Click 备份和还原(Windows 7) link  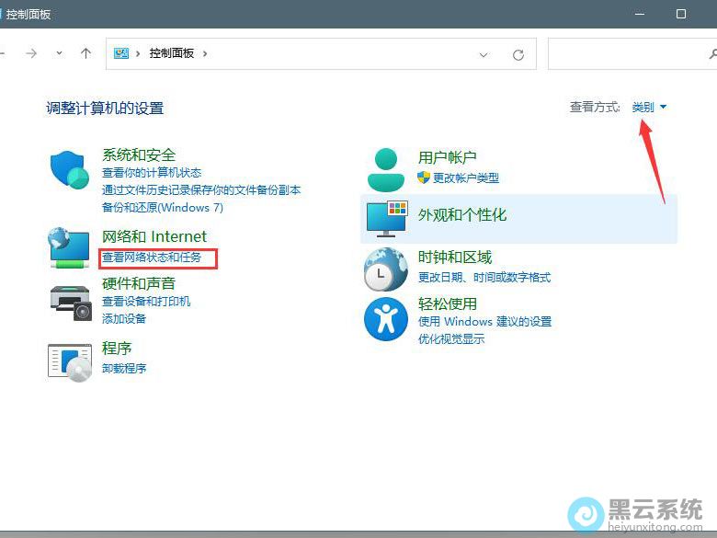tap(163, 208)
